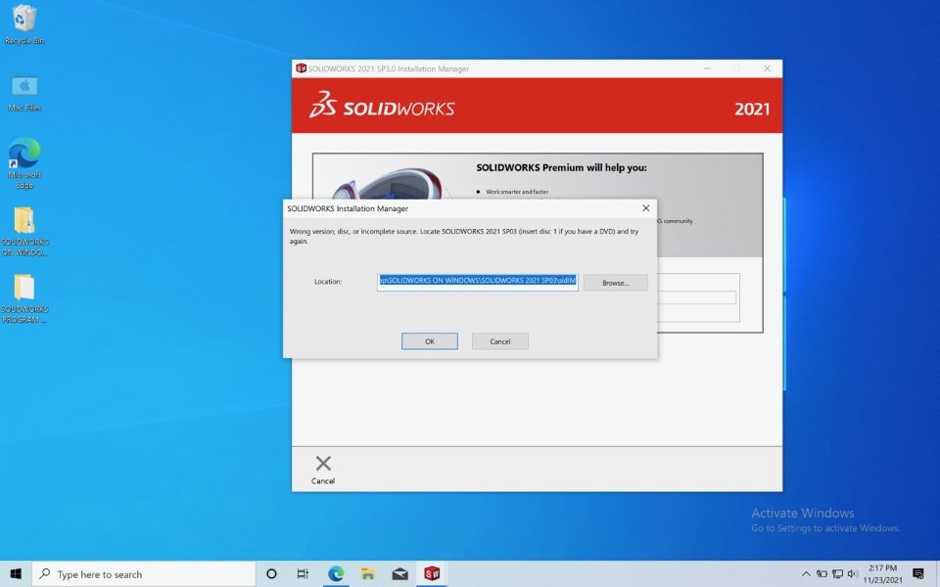Click the Windows Start button
Image resolution: width=940 pixels, height=587 pixels.
[16, 574]
